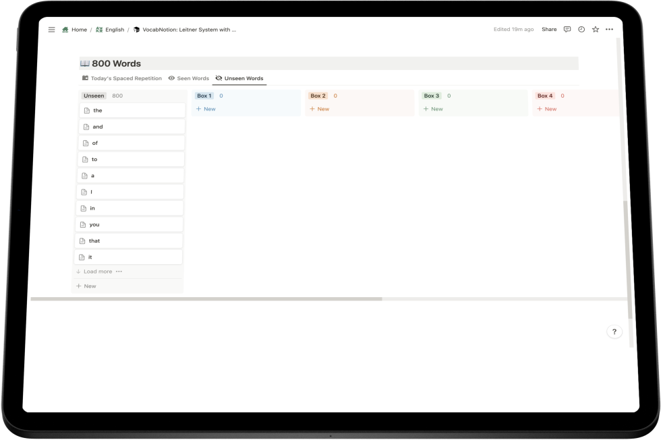Open the page icon of card "the"

tap(86, 111)
